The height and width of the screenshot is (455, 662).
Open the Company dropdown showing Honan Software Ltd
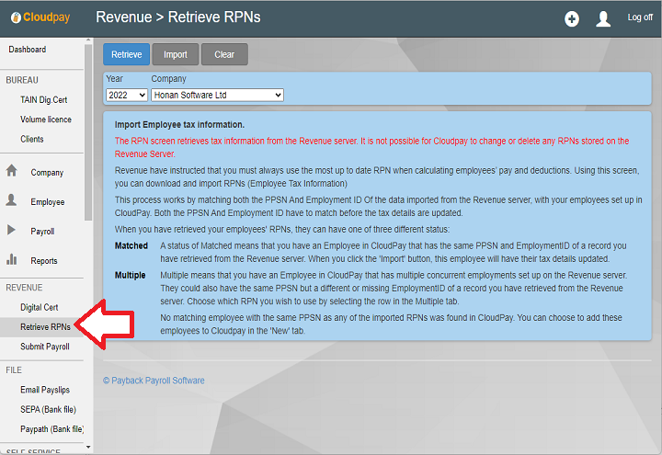click(x=217, y=95)
